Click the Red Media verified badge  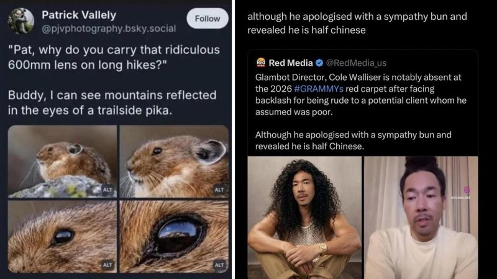click(x=320, y=63)
